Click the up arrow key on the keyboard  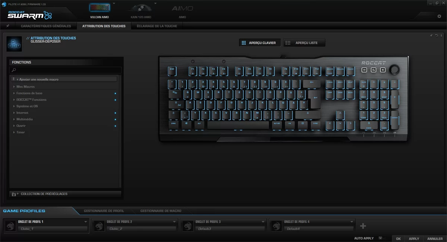(340, 115)
